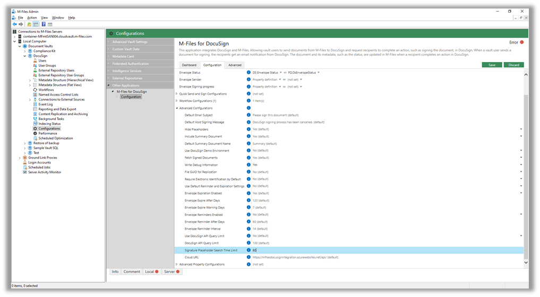The height and width of the screenshot is (297, 540).
Task: Select Indexing Status in the tree
Action: [49, 124]
